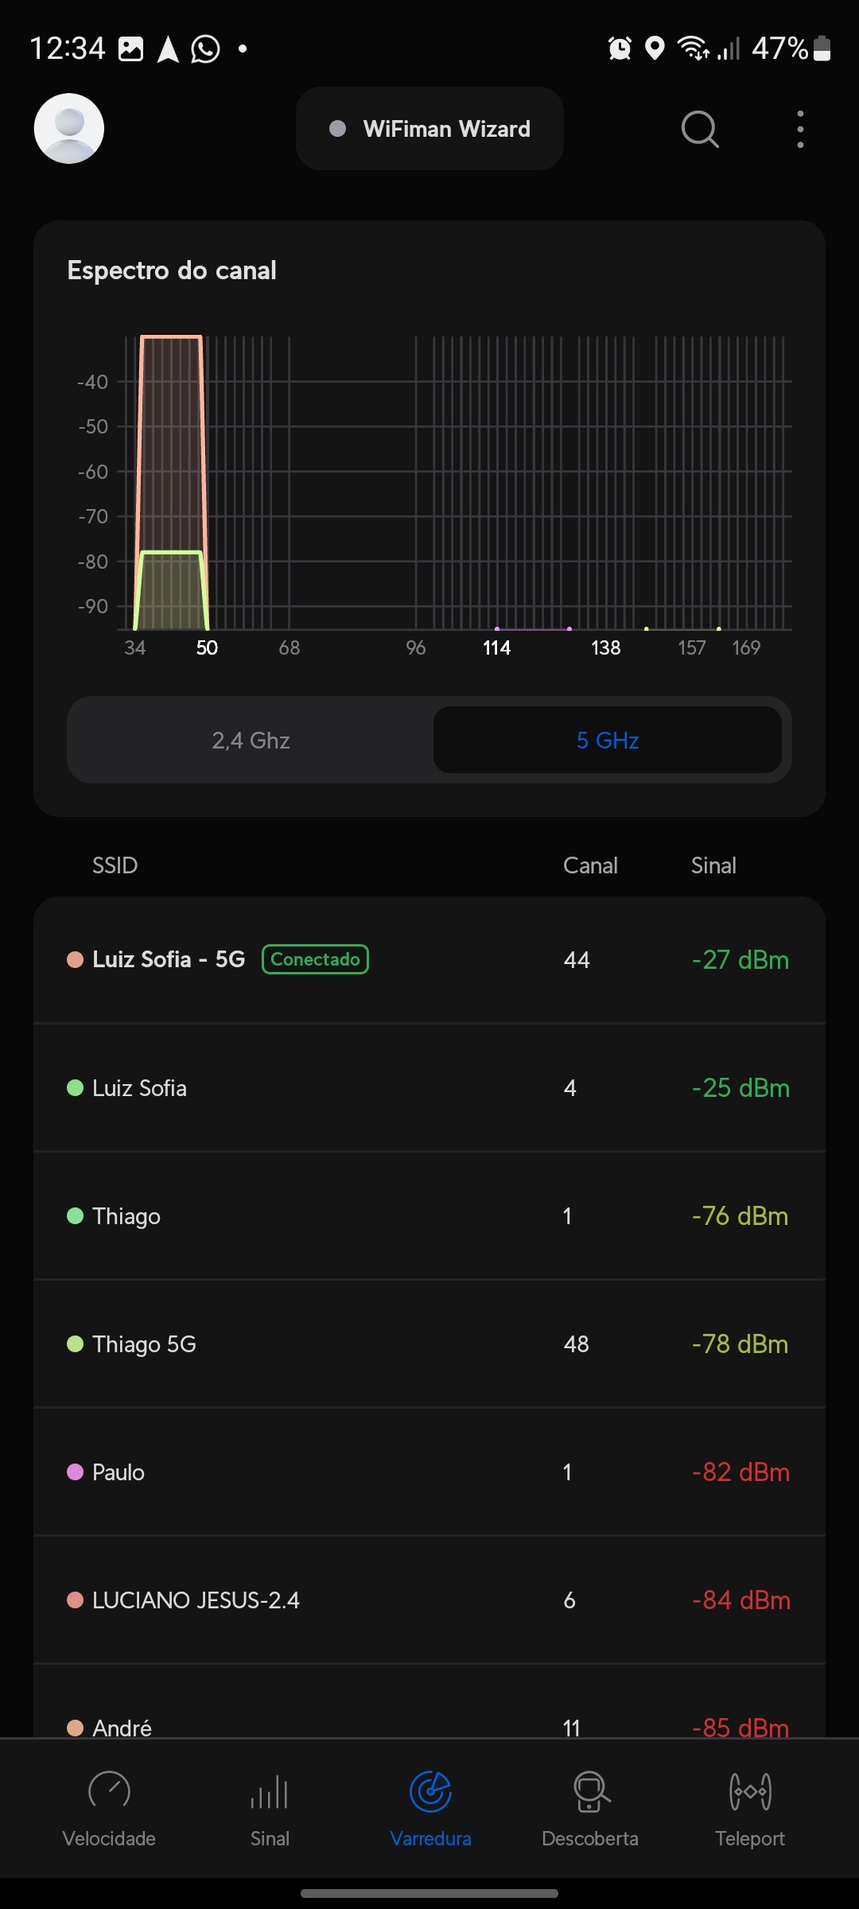Sort list by the Canal column header

coord(590,865)
